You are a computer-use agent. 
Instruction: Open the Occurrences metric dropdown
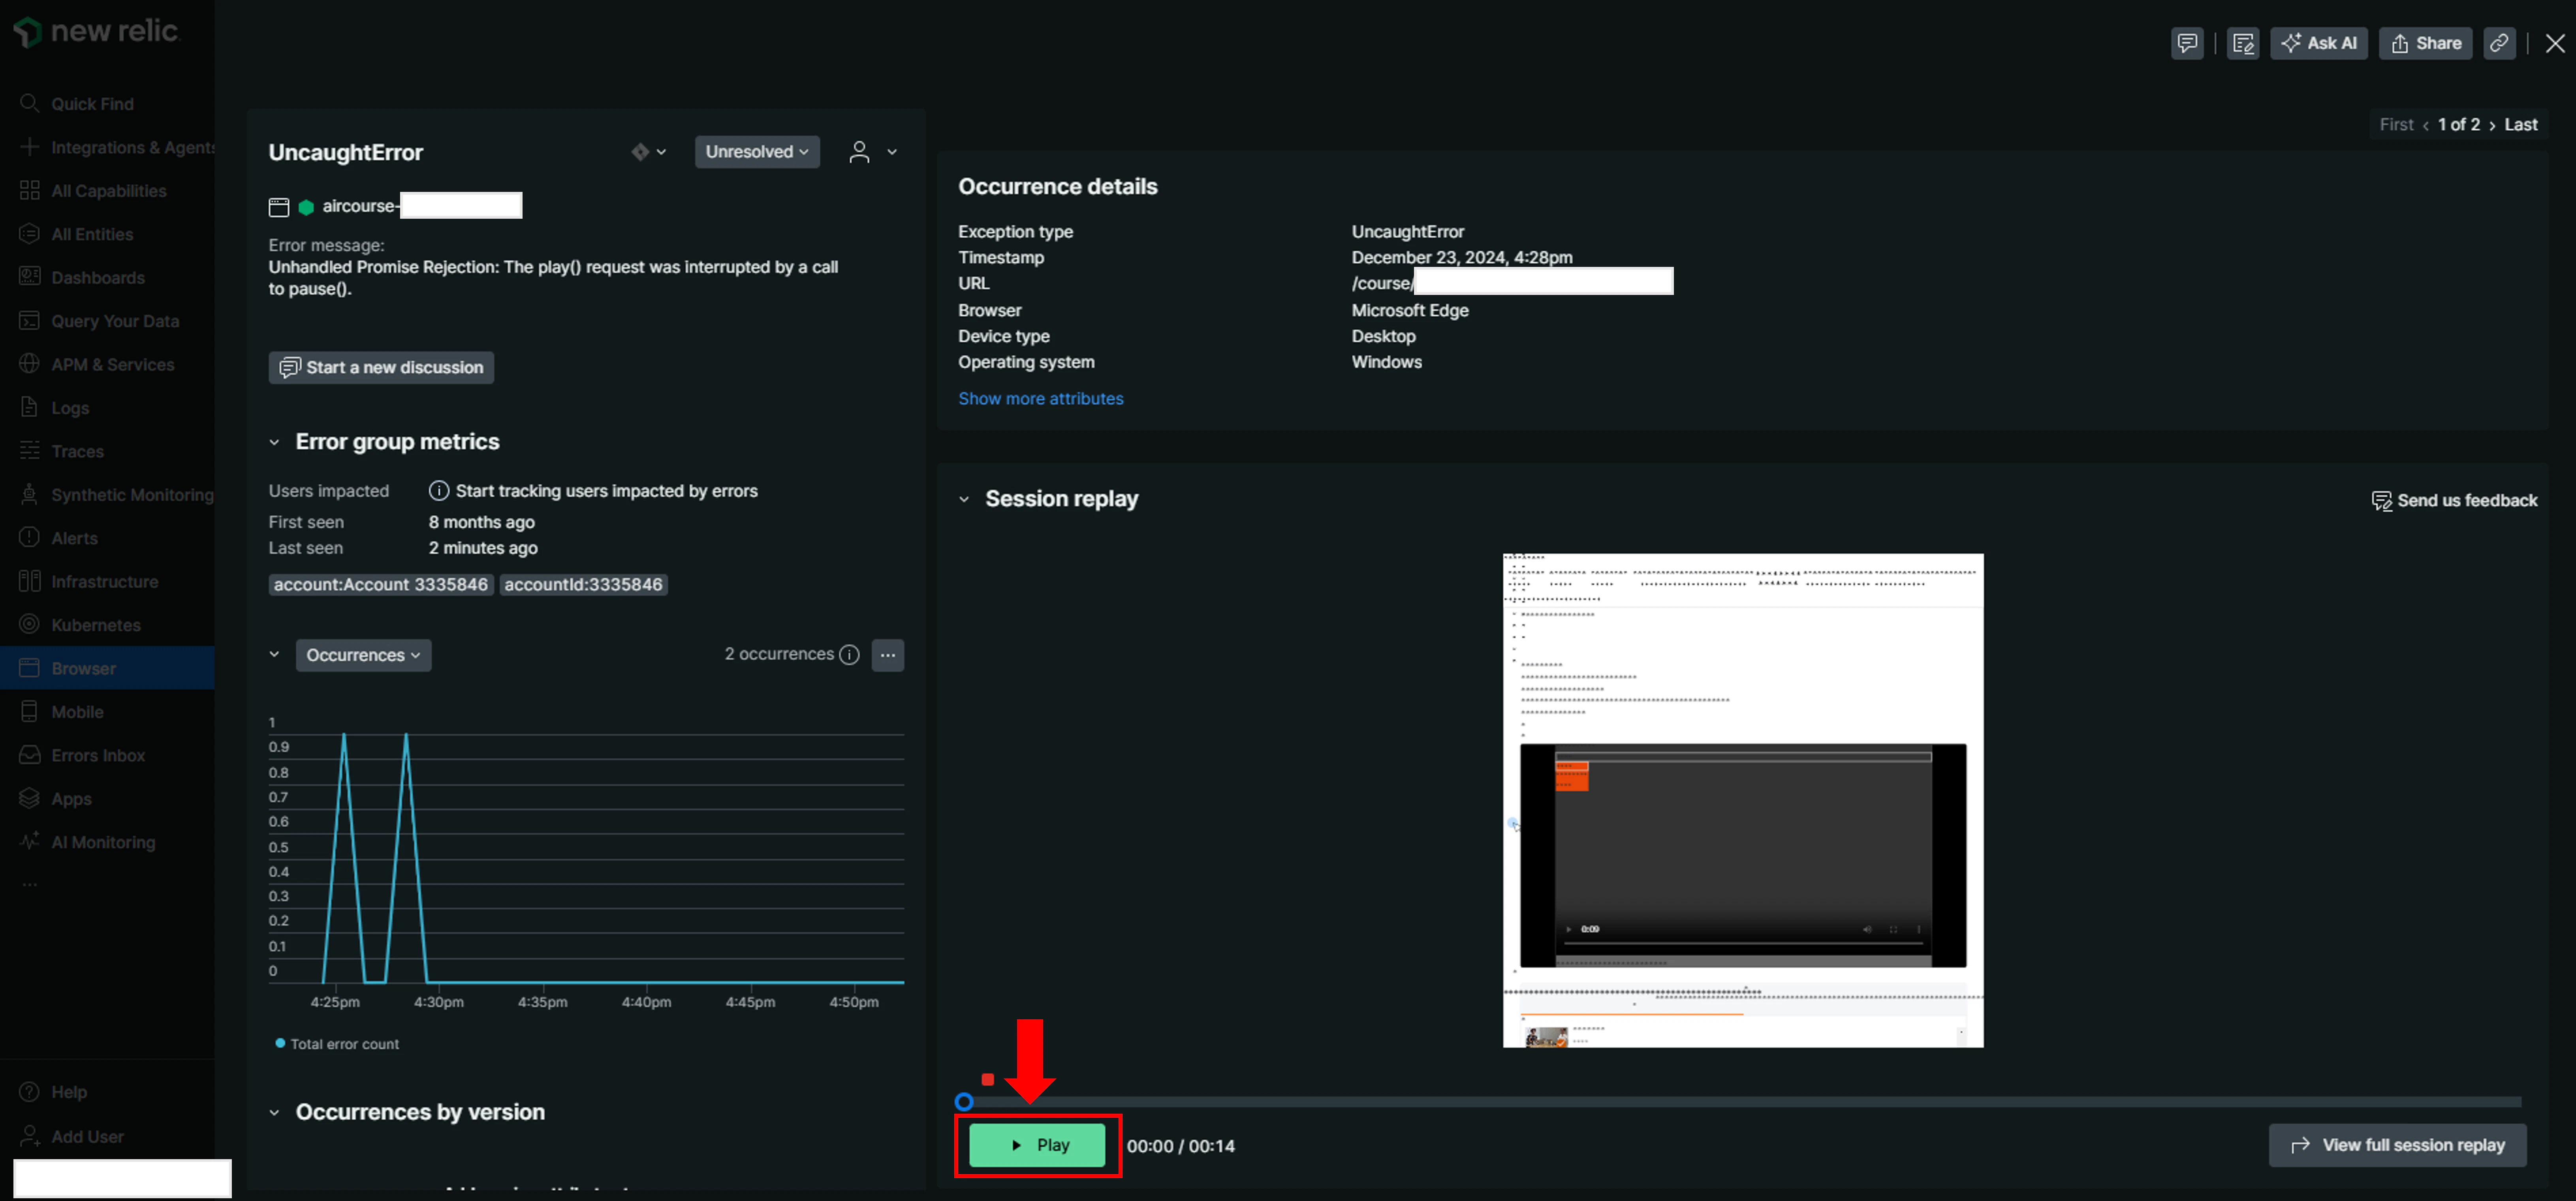363,655
